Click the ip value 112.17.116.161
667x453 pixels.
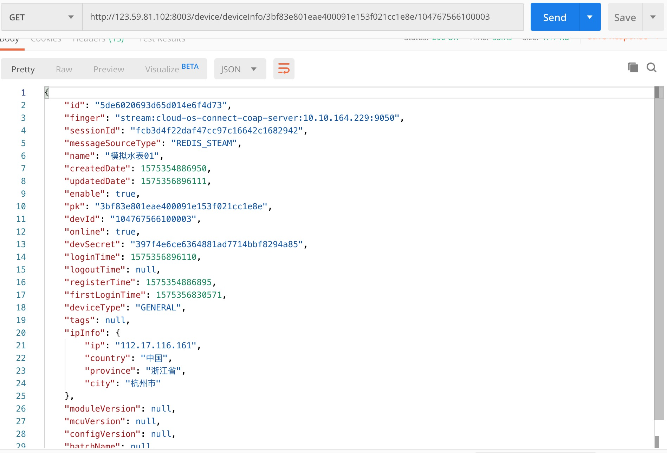[x=156, y=345]
